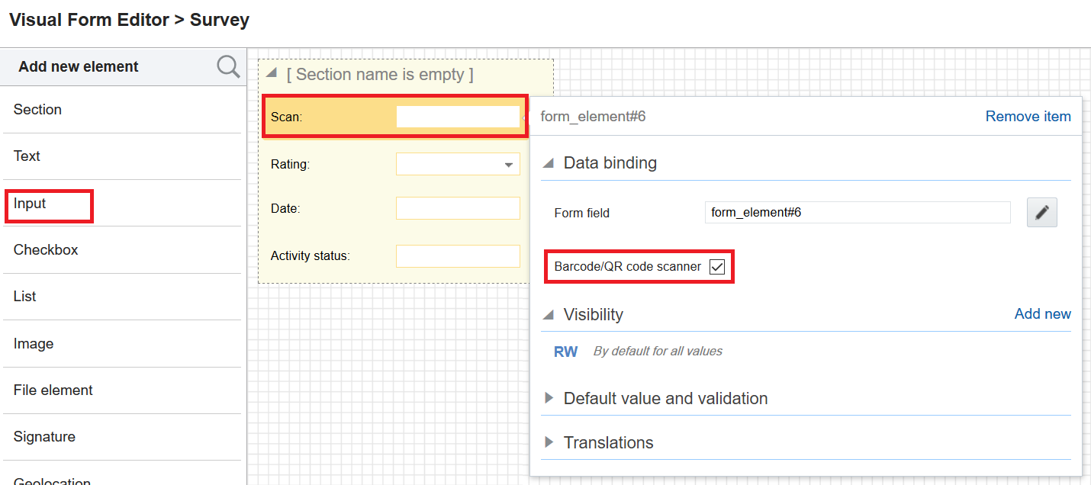Expand Default value and validation

tap(549, 399)
